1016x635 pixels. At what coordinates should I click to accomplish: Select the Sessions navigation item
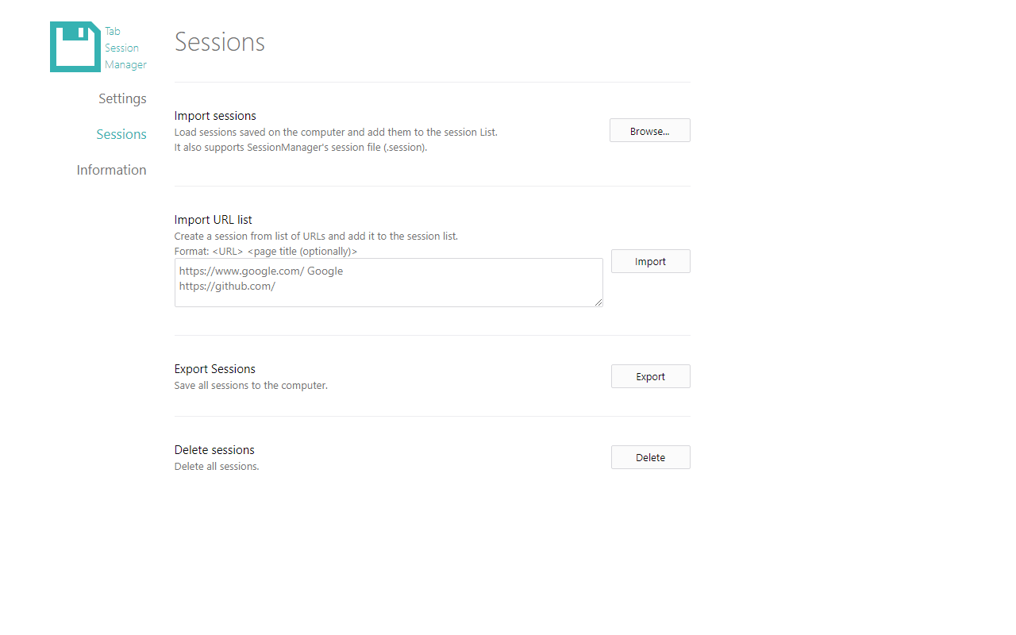[x=121, y=134]
